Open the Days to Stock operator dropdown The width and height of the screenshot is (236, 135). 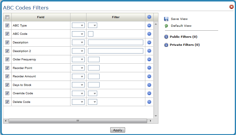[x=78, y=85]
